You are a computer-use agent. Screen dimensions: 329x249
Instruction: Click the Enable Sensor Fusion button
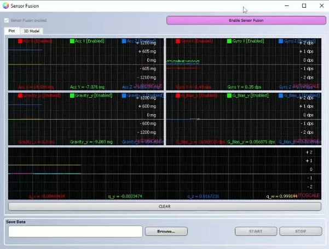click(246, 21)
